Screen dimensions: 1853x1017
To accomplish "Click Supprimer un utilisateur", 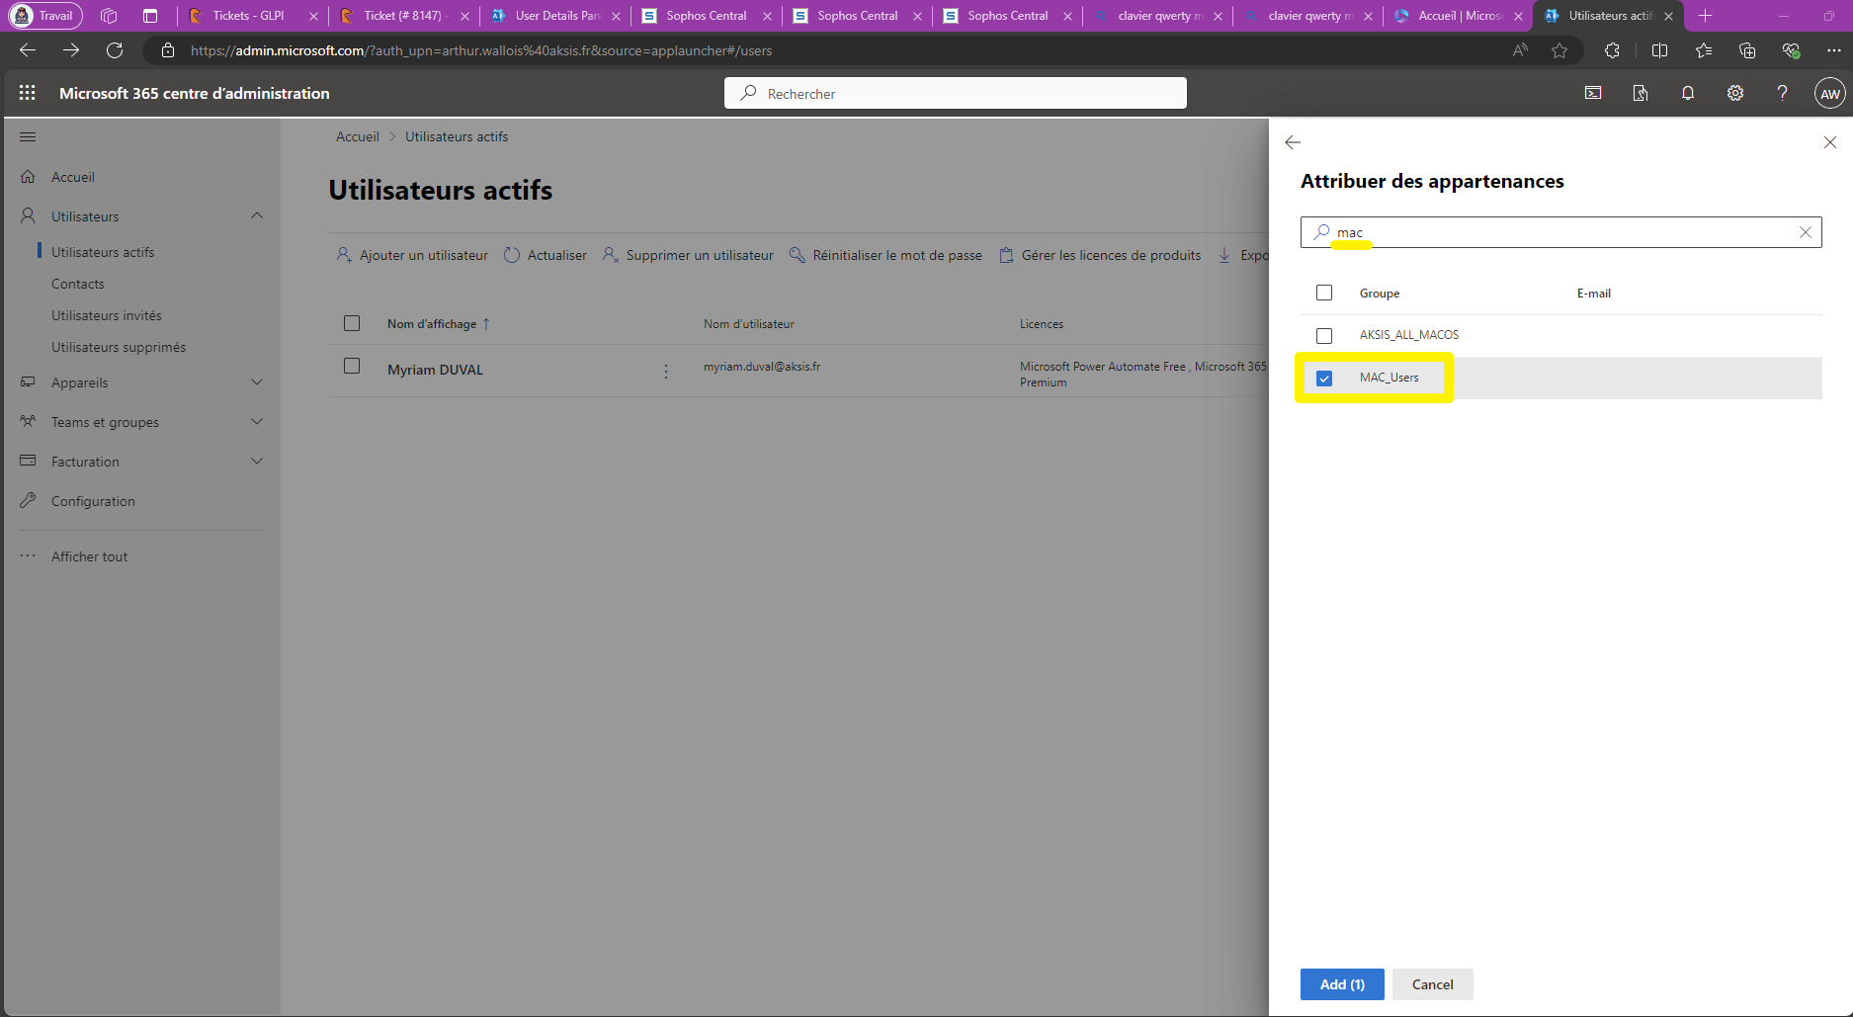I will 688,255.
